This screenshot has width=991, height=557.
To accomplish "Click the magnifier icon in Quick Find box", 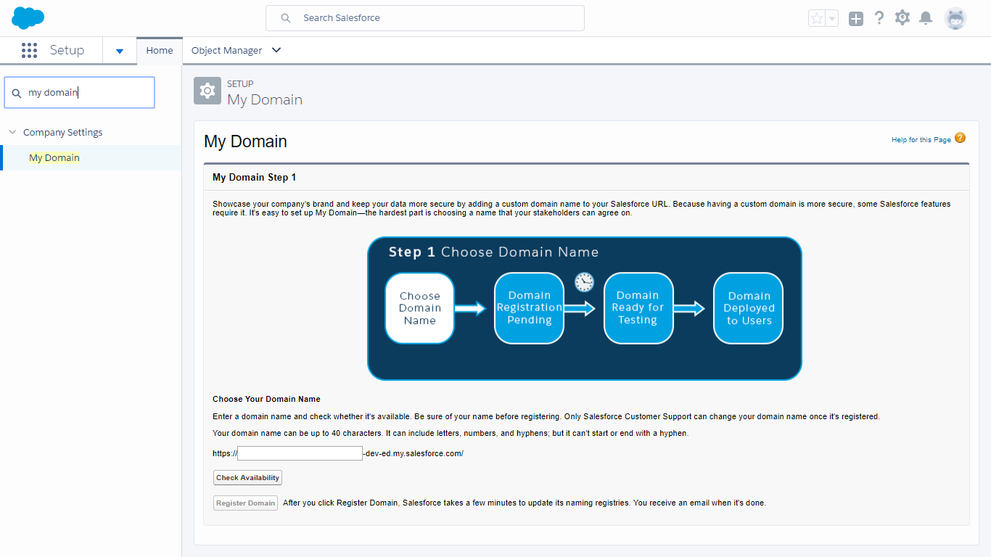I will click(x=17, y=94).
